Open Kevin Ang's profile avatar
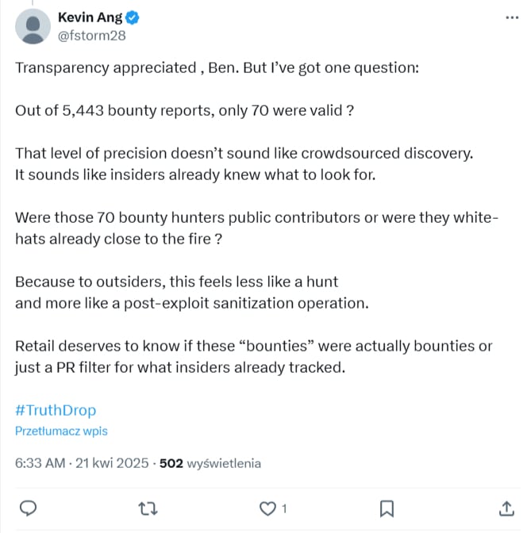This screenshot has width=527, height=533. pyautogui.click(x=33, y=26)
